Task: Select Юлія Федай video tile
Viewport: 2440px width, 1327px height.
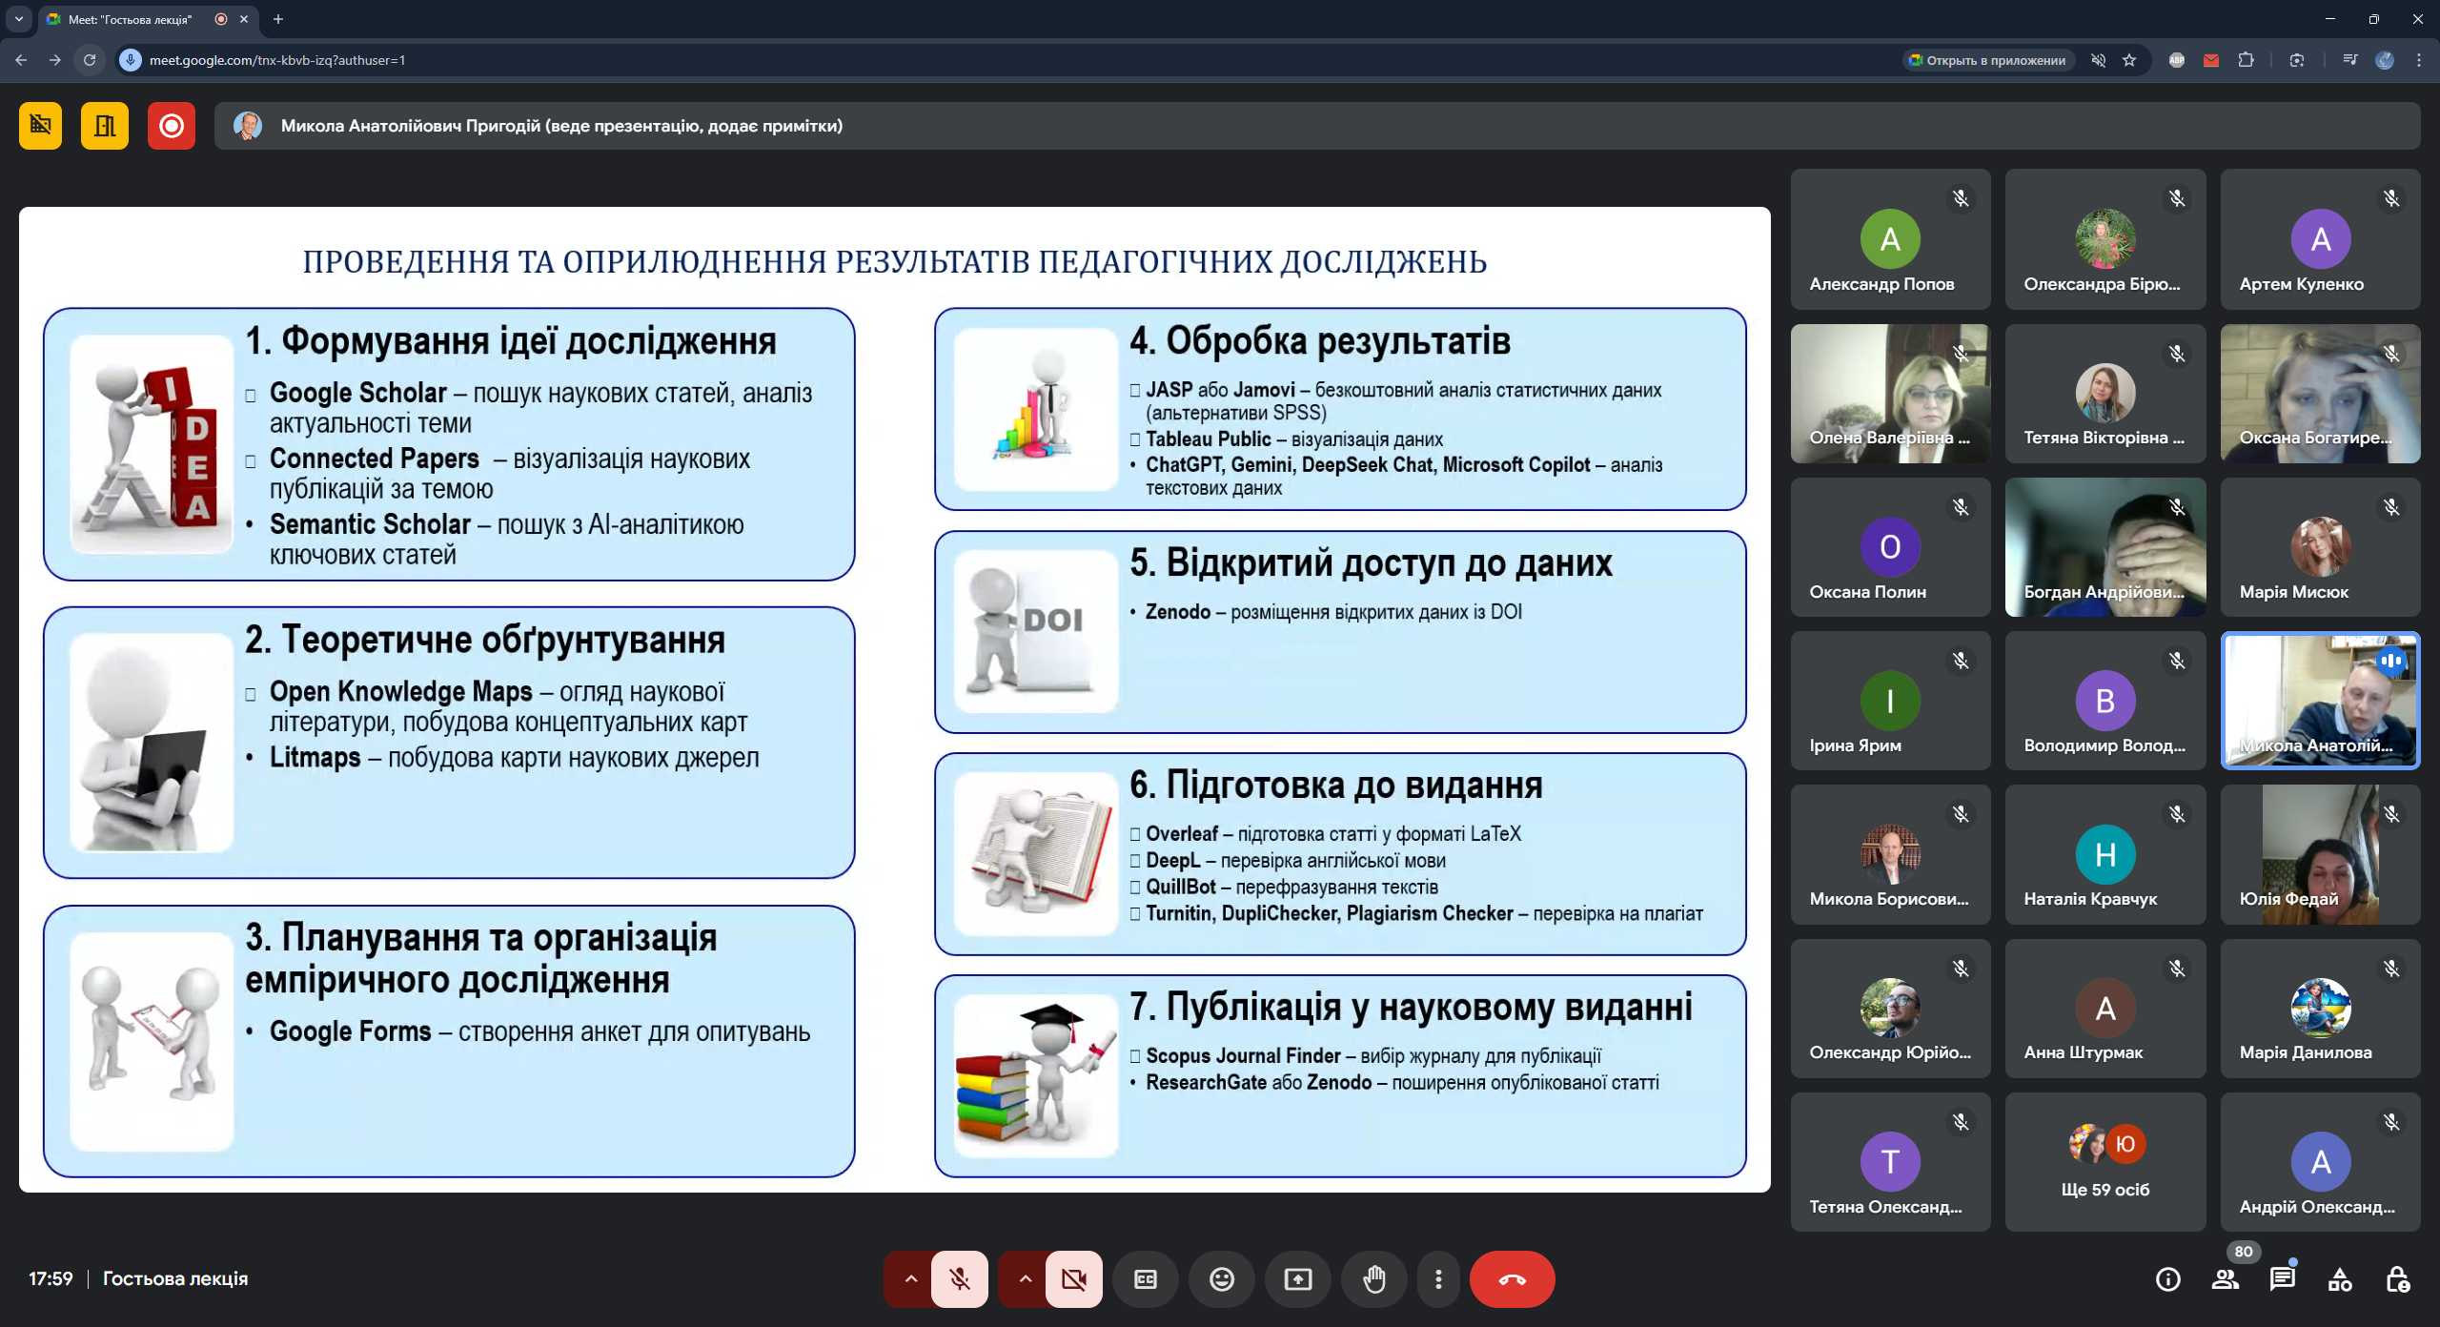Action: (2321, 855)
